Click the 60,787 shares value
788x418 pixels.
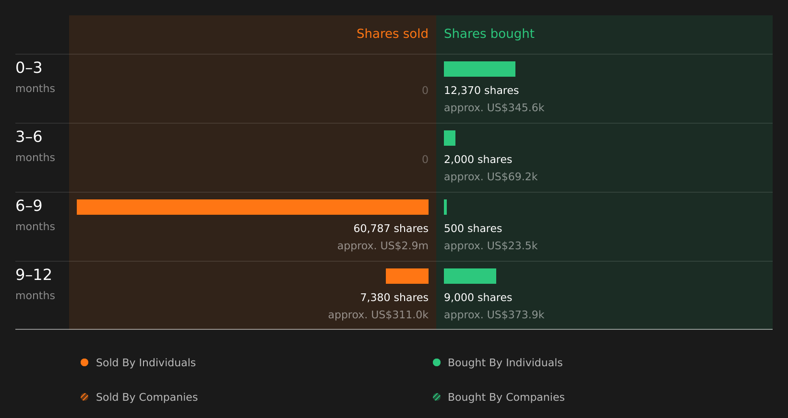(x=391, y=229)
